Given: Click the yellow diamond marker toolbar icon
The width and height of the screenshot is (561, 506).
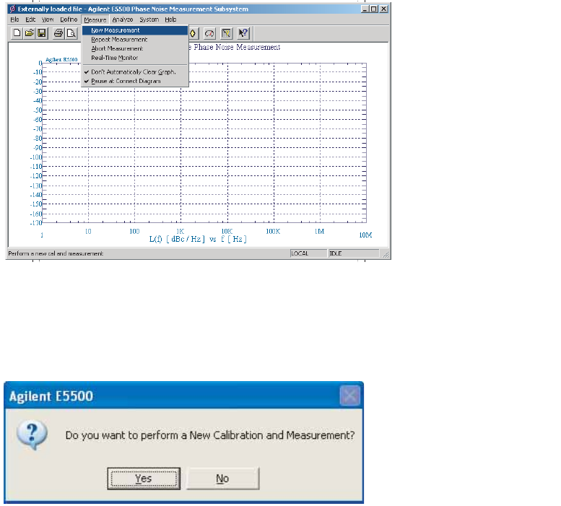Looking at the screenshot, I should click(193, 33).
